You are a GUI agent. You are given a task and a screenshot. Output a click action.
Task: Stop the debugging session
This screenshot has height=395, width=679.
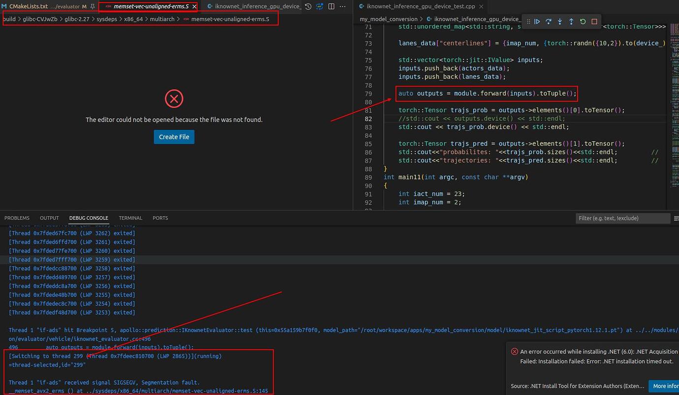(x=594, y=22)
